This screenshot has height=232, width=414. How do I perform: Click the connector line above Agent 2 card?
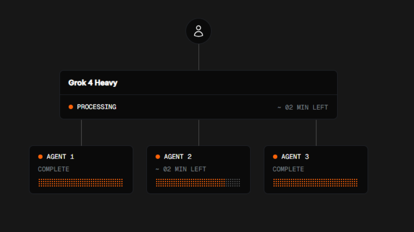coord(199,132)
